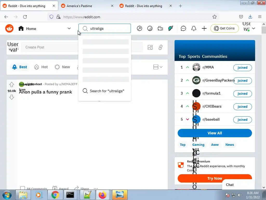This screenshot has width=266, height=200.
Task: Open the News category link
Action: pyautogui.click(x=230, y=145)
